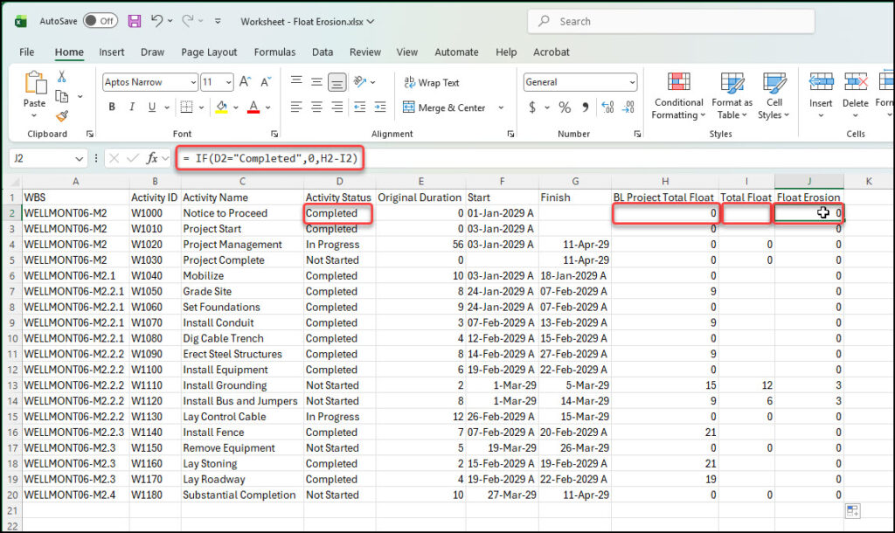Open the Conditional Formatting menu

point(678,95)
